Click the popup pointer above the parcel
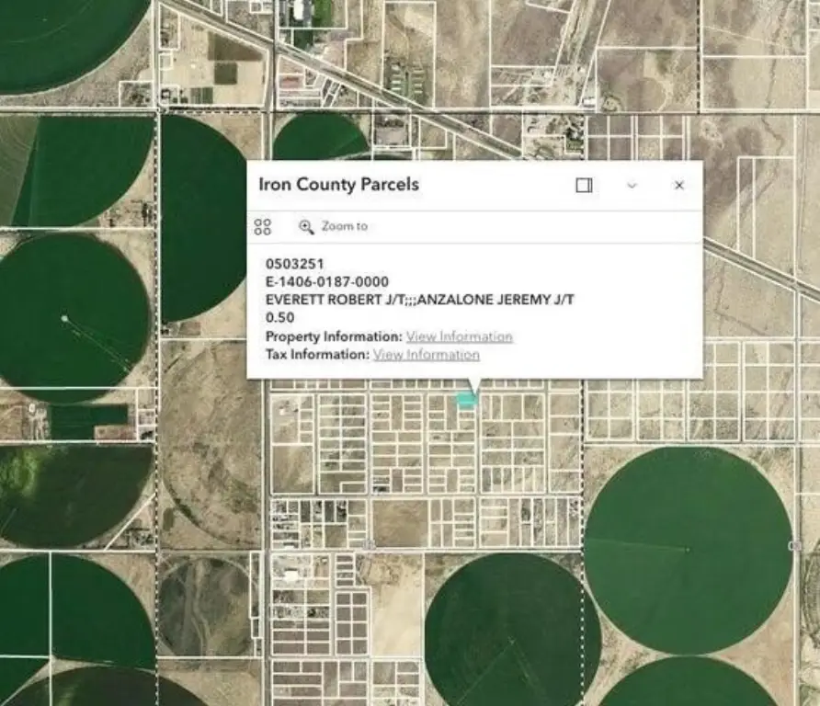 click(473, 385)
